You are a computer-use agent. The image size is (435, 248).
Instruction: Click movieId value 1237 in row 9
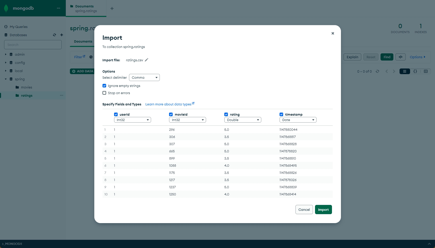click(172, 187)
